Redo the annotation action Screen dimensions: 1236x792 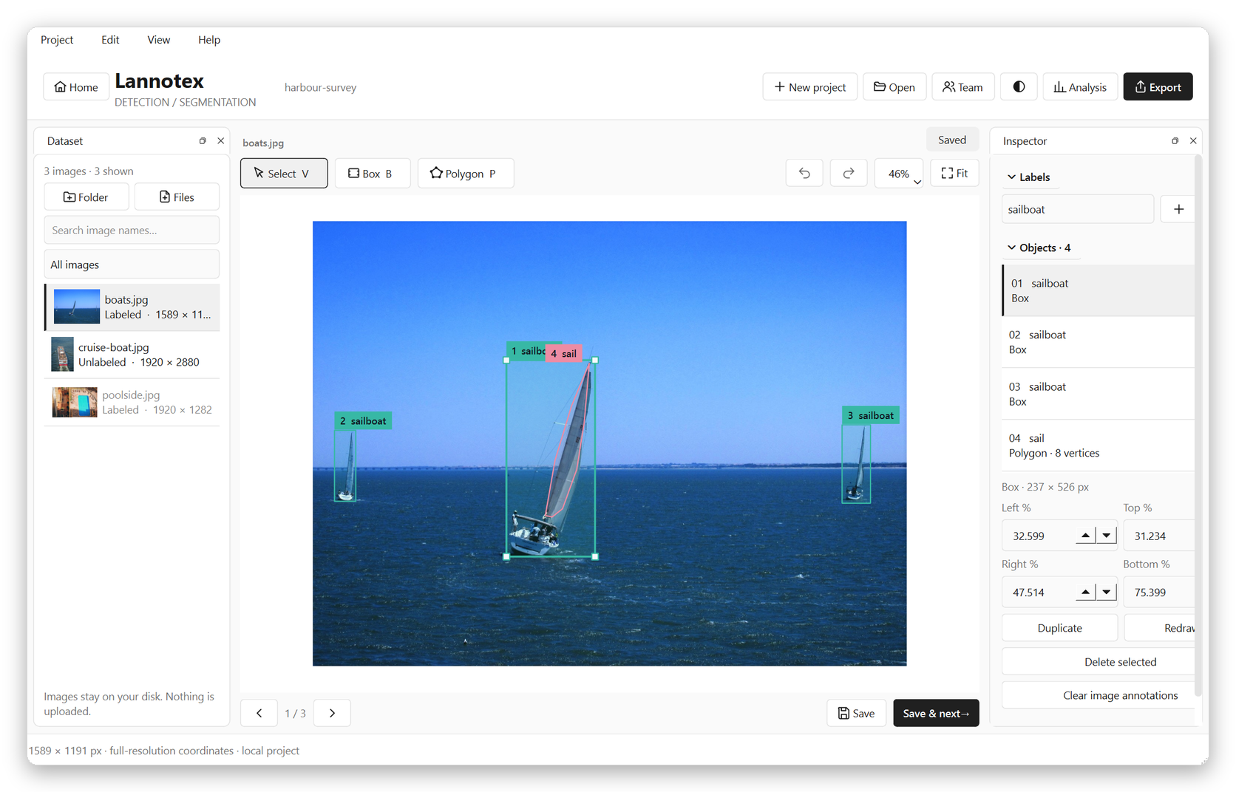(x=849, y=174)
